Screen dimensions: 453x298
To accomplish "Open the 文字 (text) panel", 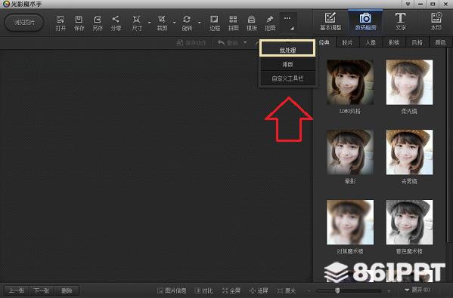I will point(400,22).
